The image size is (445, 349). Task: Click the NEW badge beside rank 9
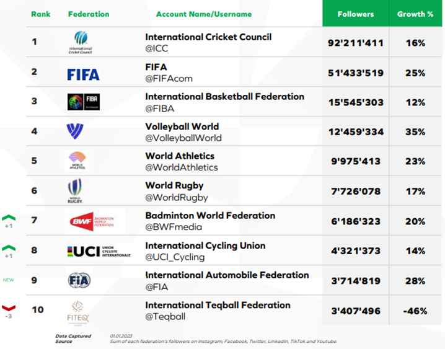[9, 280]
